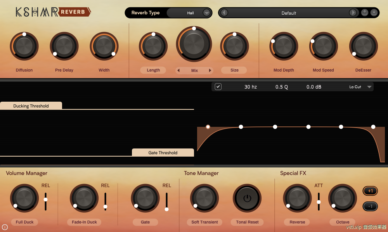The height and width of the screenshot is (232, 388).
Task: Enable the -1 octave button
Action: 370,206
